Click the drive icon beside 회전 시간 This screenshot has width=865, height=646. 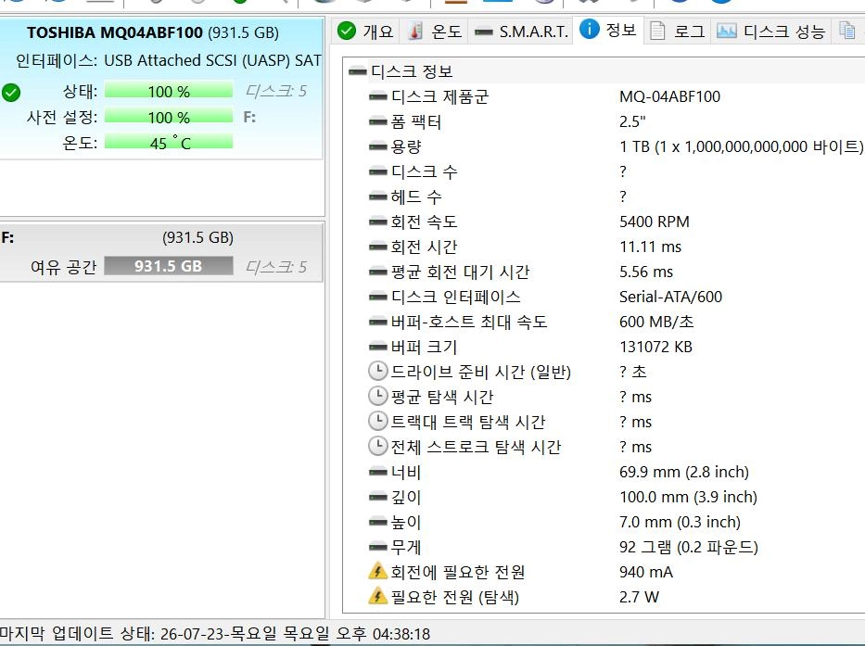coord(378,247)
